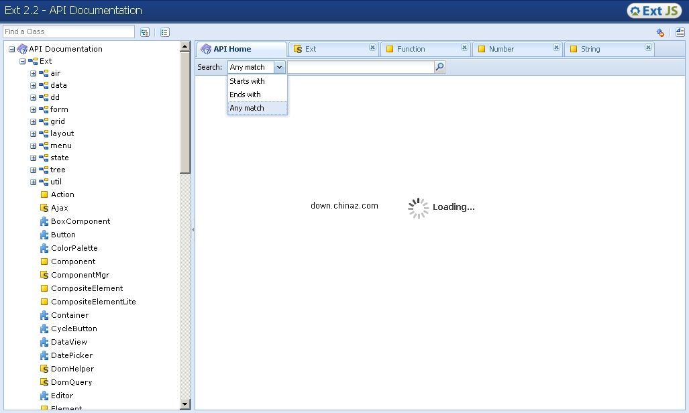Click the expand all tree icon
Screen dimensions: 689x413
click(145, 32)
